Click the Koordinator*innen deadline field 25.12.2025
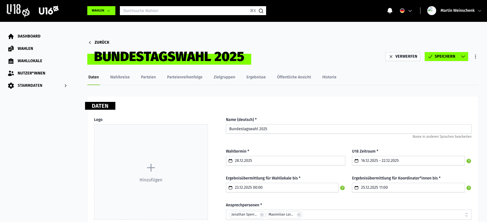This screenshot has height=222, width=487. tap(408, 188)
